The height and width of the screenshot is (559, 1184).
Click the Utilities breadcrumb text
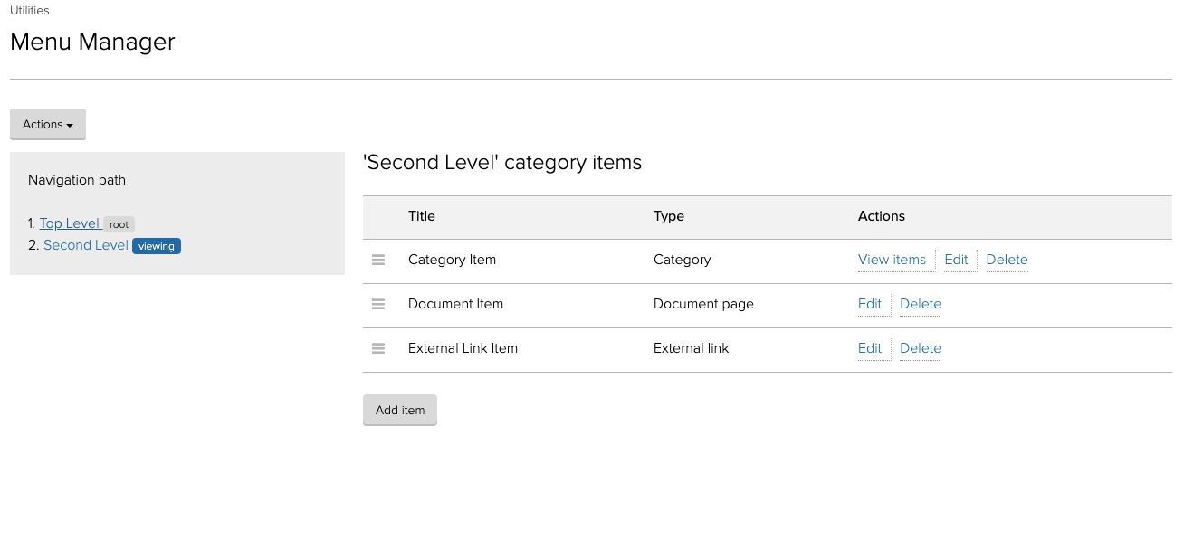[30, 11]
